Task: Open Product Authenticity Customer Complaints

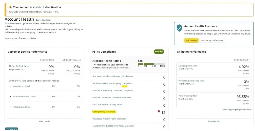Action: (113, 90)
